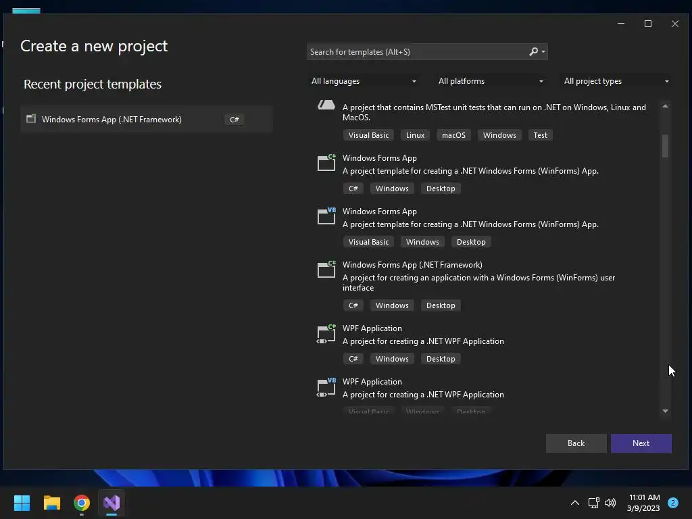
Task: Open Google Chrome from the taskbar
Action: click(x=82, y=503)
